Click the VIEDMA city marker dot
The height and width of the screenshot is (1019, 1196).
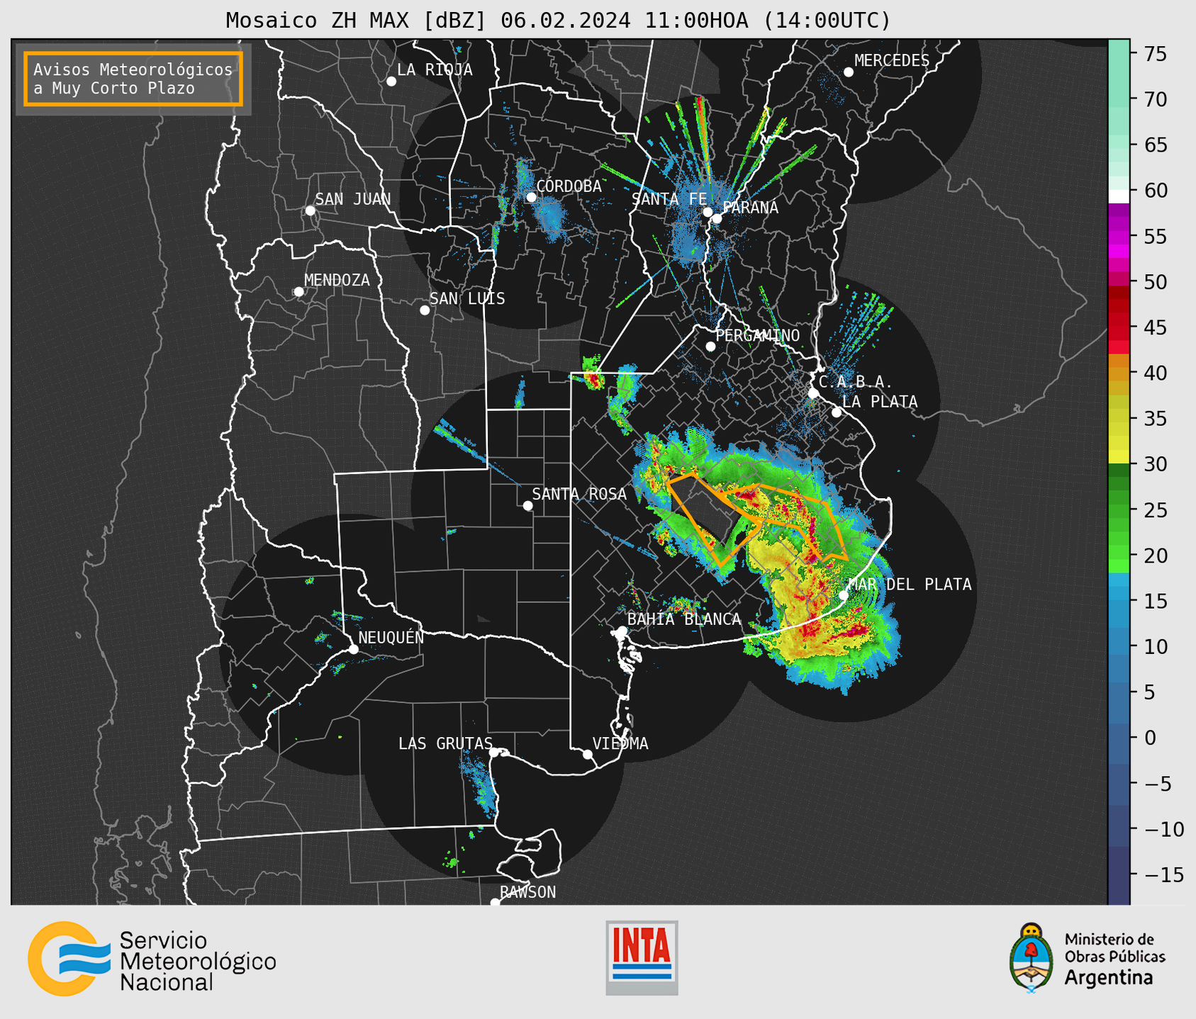[588, 754]
